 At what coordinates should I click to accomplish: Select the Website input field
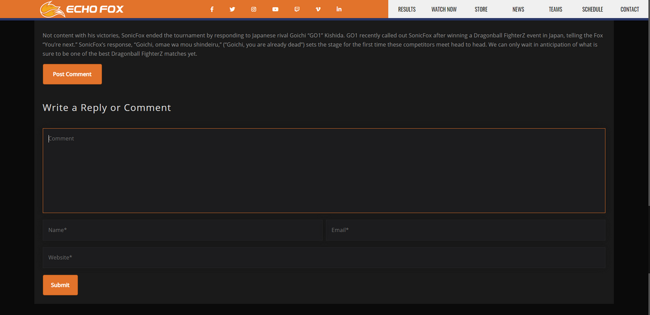tap(324, 258)
